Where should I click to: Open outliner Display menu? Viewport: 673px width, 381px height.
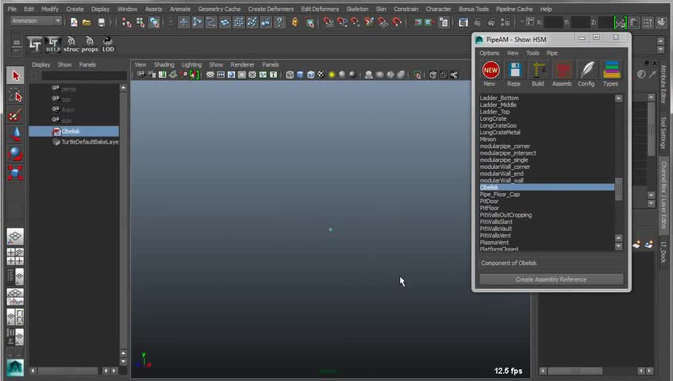(x=40, y=64)
